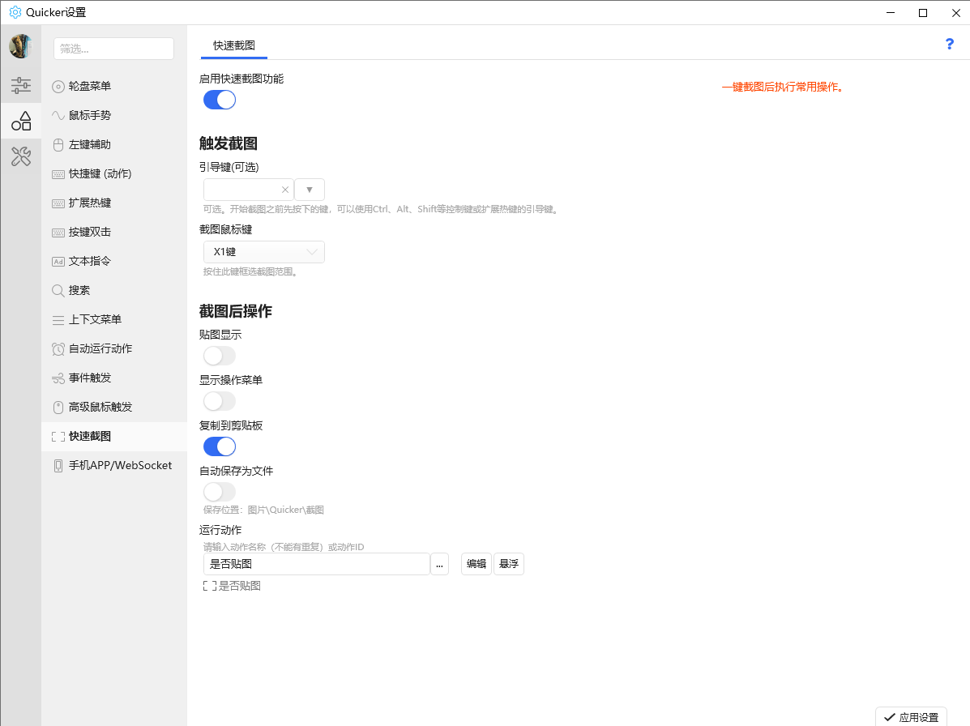
Task: Select 轮盘菜单 in the sidebar
Action: [113, 87]
